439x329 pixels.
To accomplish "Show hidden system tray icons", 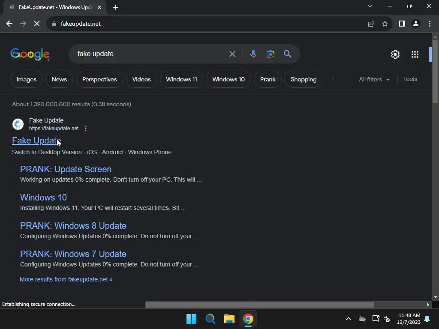I will coord(349,319).
